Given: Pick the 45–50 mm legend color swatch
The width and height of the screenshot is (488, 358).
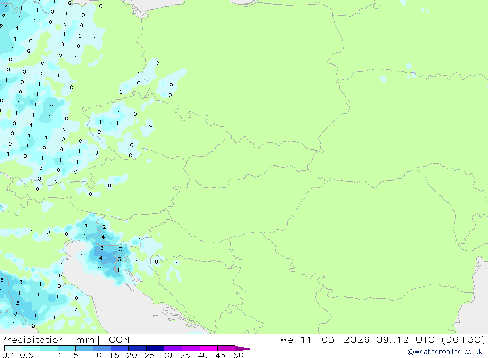Looking at the screenshot, I should tap(226, 348).
